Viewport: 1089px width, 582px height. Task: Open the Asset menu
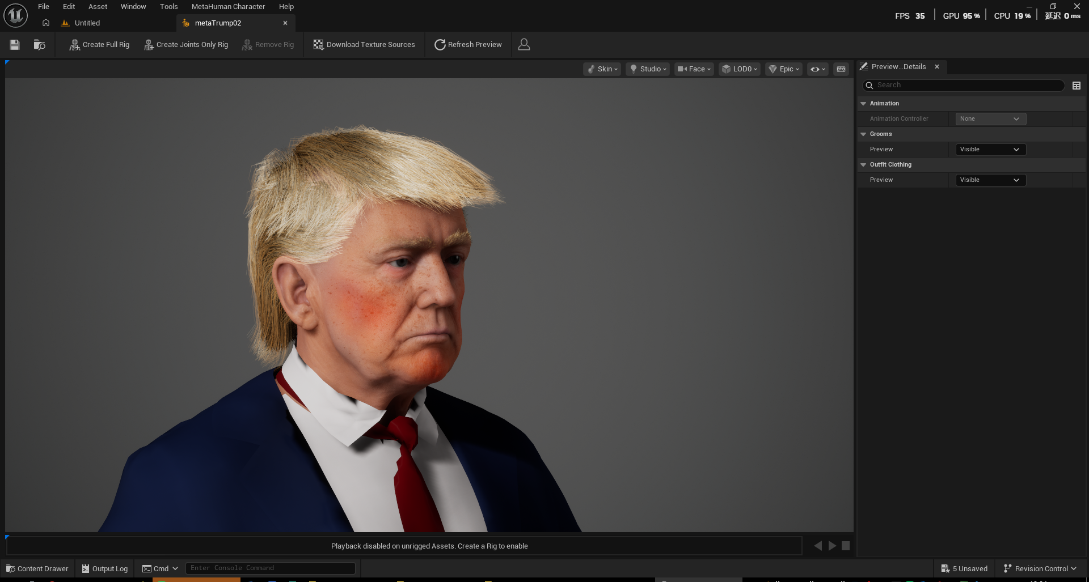pos(98,7)
